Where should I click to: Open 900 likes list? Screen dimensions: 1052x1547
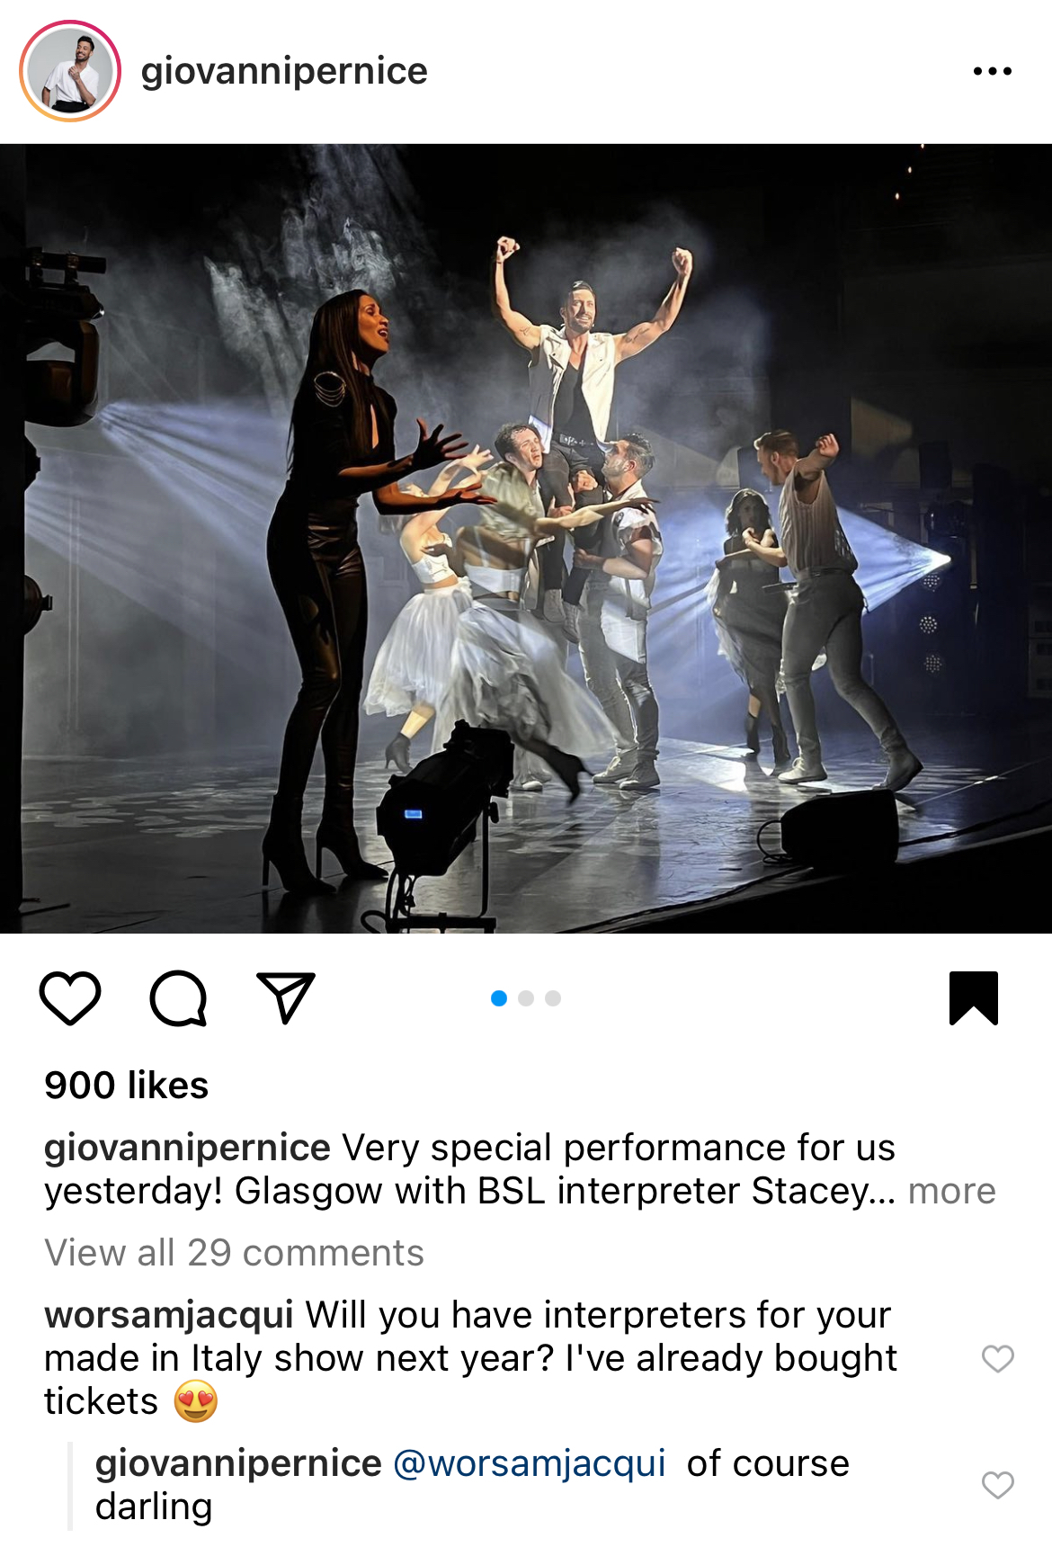pyautogui.click(x=127, y=1085)
